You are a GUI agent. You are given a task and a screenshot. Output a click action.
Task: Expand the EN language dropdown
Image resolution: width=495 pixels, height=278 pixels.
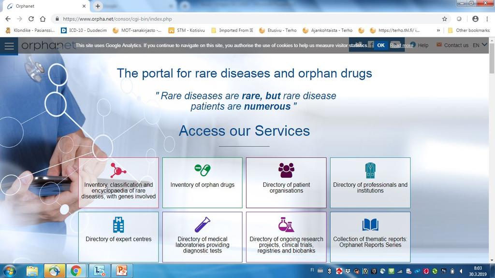[480, 45]
